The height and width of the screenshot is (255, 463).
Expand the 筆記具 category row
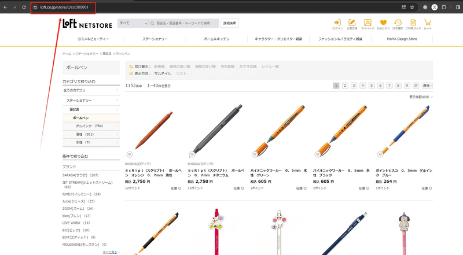pos(91,109)
